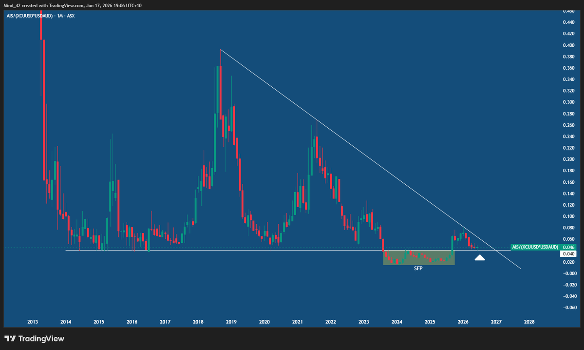Click the 0.340 price axis label

point(568,79)
